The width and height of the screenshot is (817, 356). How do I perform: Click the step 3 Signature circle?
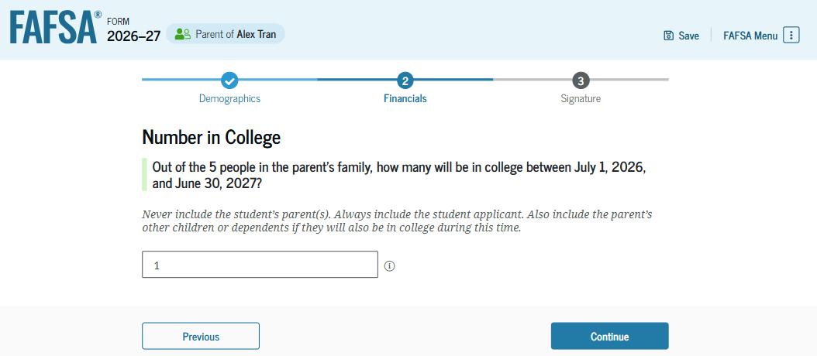[x=581, y=80]
